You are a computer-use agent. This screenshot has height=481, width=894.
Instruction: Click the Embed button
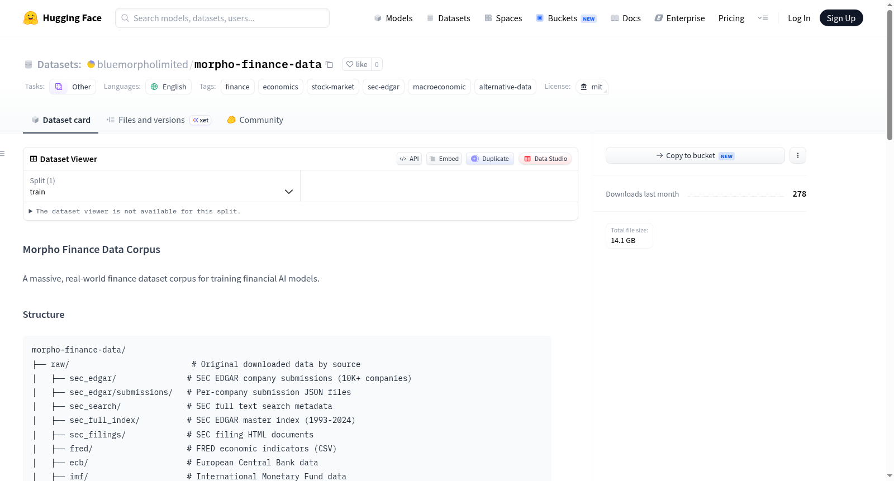click(444, 159)
